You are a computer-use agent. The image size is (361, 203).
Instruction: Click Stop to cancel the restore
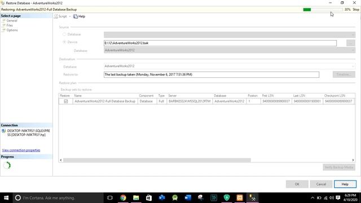tap(356, 10)
